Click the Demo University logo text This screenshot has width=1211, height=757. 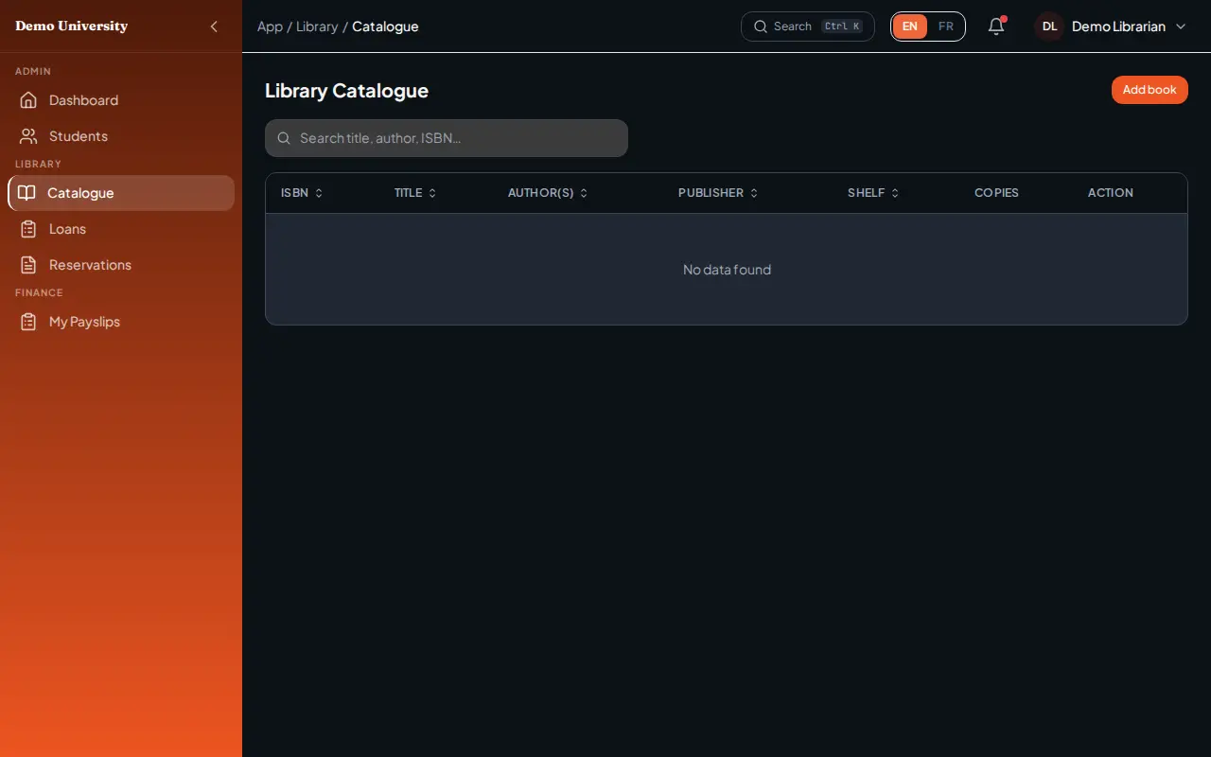(x=71, y=26)
